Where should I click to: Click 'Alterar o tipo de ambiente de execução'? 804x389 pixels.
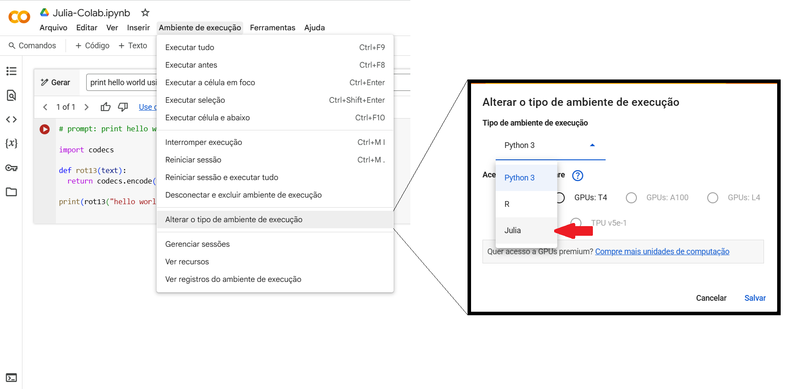tap(234, 220)
